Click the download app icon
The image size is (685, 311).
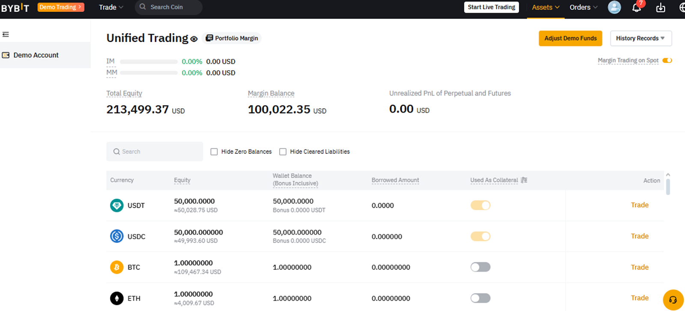point(661,7)
